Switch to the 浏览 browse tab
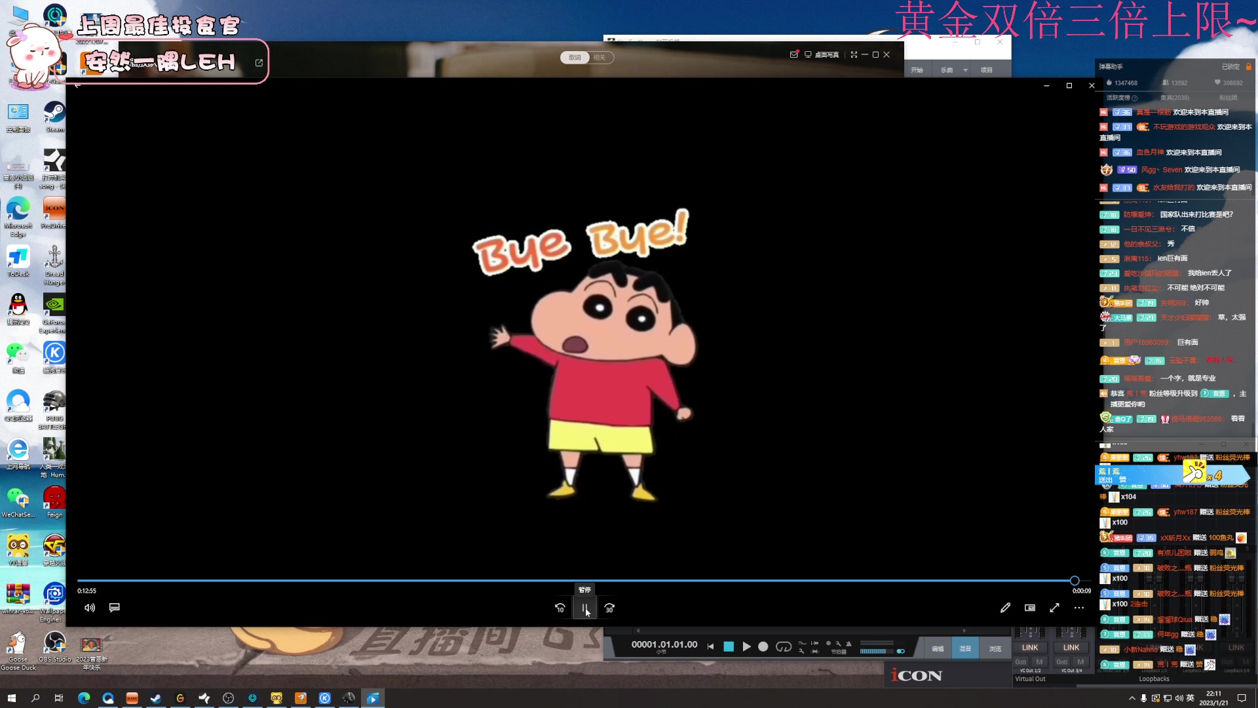The image size is (1258, 708). coord(995,648)
